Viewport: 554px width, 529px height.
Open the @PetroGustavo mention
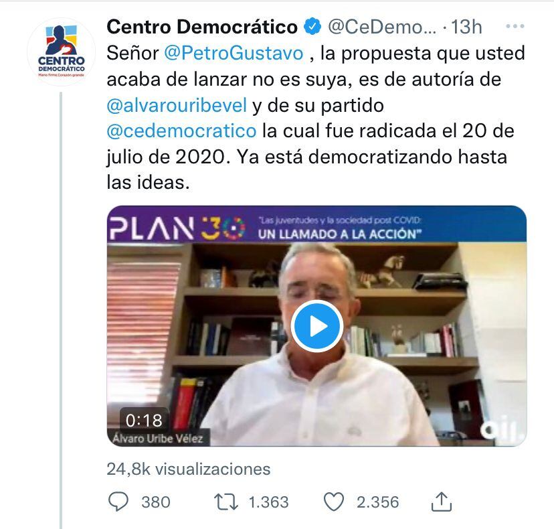(234, 54)
